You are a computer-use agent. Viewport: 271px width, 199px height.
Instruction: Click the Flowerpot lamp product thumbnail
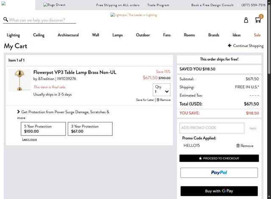point(19,80)
